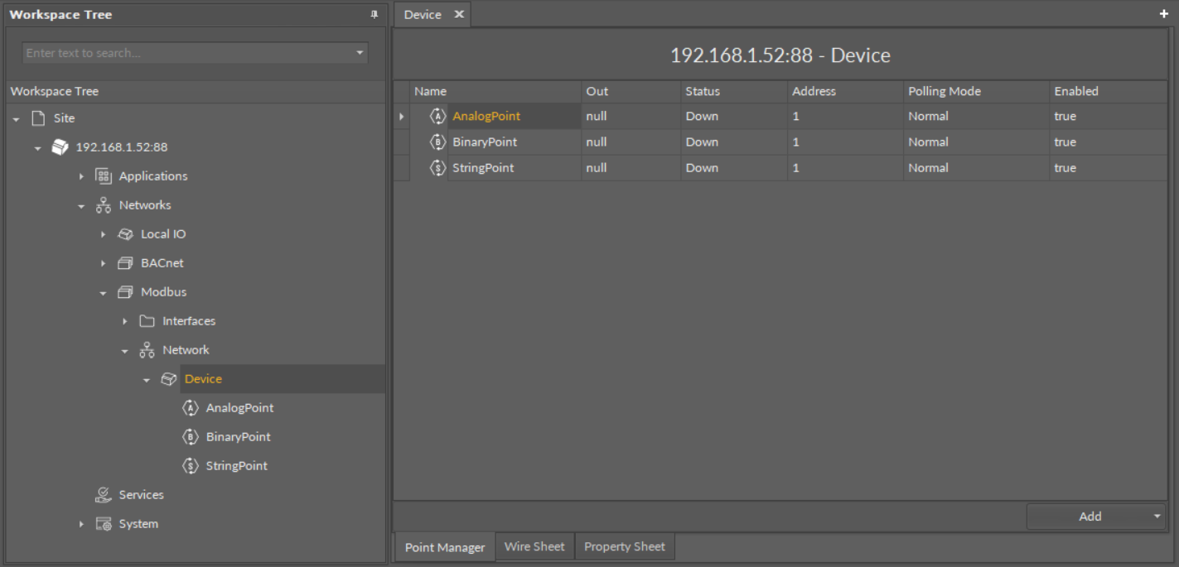The image size is (1179, 567).
Task: Expand the System tree node
Action: pos(81,524)
